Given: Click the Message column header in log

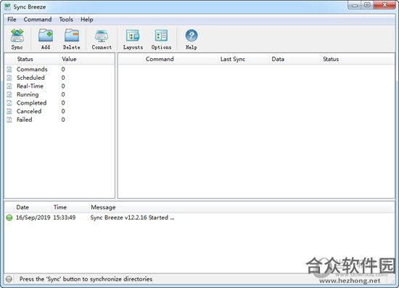Looking at the screenshot, I should (103, 207).
